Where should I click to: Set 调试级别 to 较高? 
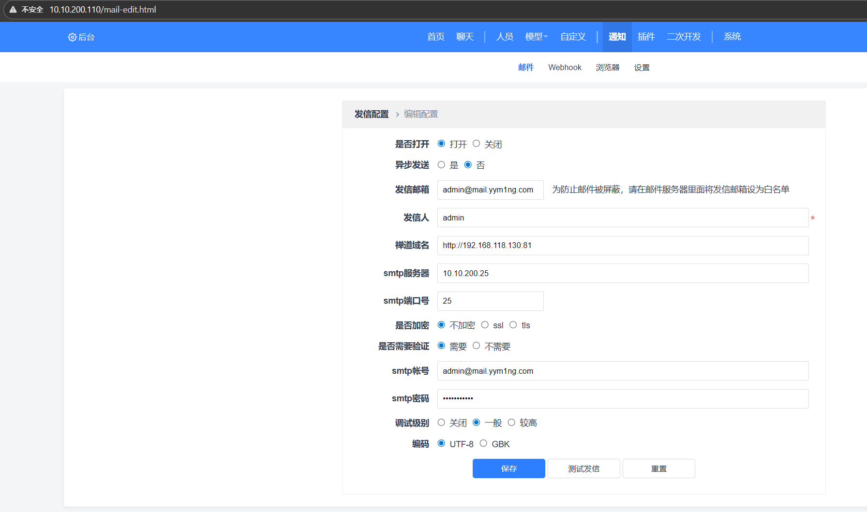tap(511, 423)
